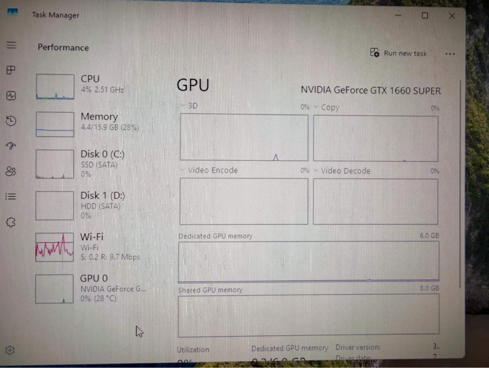Select the Memory performance entry
This screenshot has width=489, height=368.
pyautogui.click(x=98, y=122)
